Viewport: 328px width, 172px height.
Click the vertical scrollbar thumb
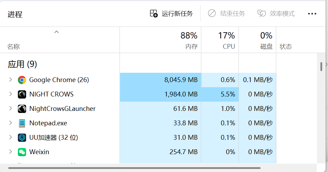tap(321, 67)
